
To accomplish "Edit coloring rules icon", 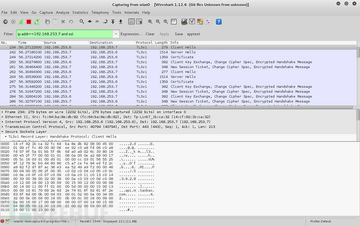I will click(200, 22).
